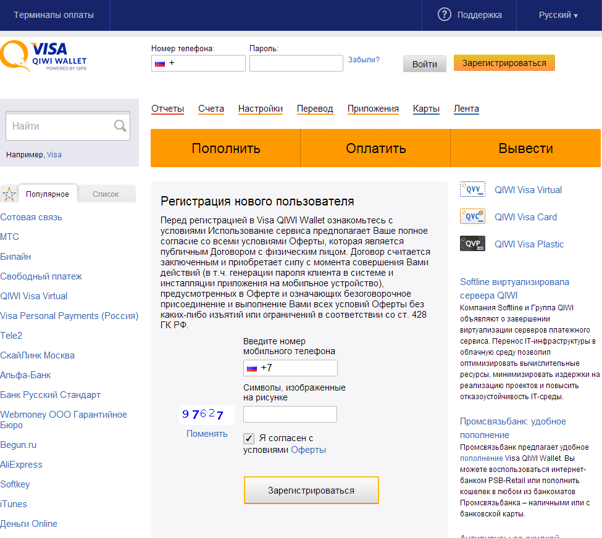
Task: Click the Вывести orange button
Action: 525,148
